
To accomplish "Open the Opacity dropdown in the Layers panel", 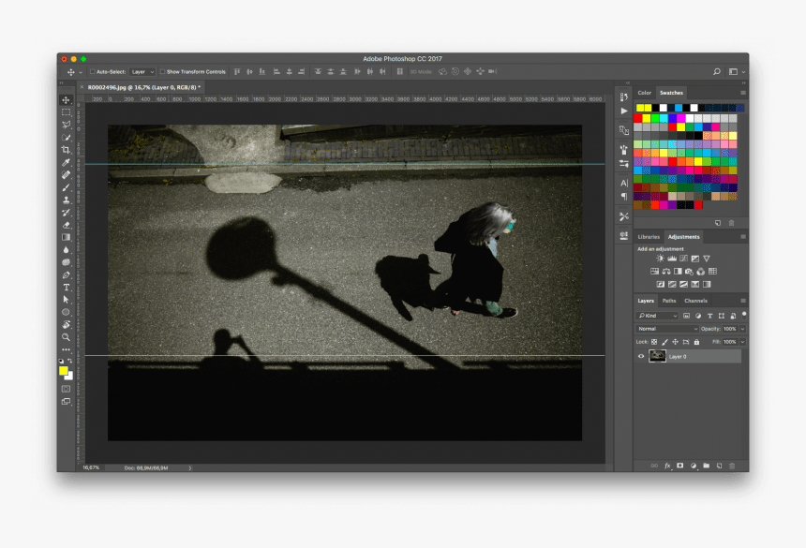I will 742,329.
